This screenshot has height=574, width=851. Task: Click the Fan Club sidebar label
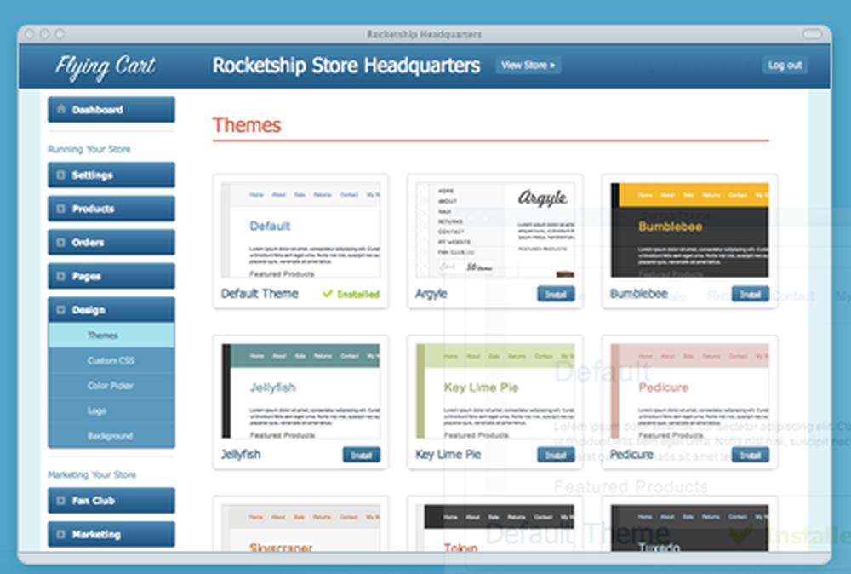pos(94,501)
